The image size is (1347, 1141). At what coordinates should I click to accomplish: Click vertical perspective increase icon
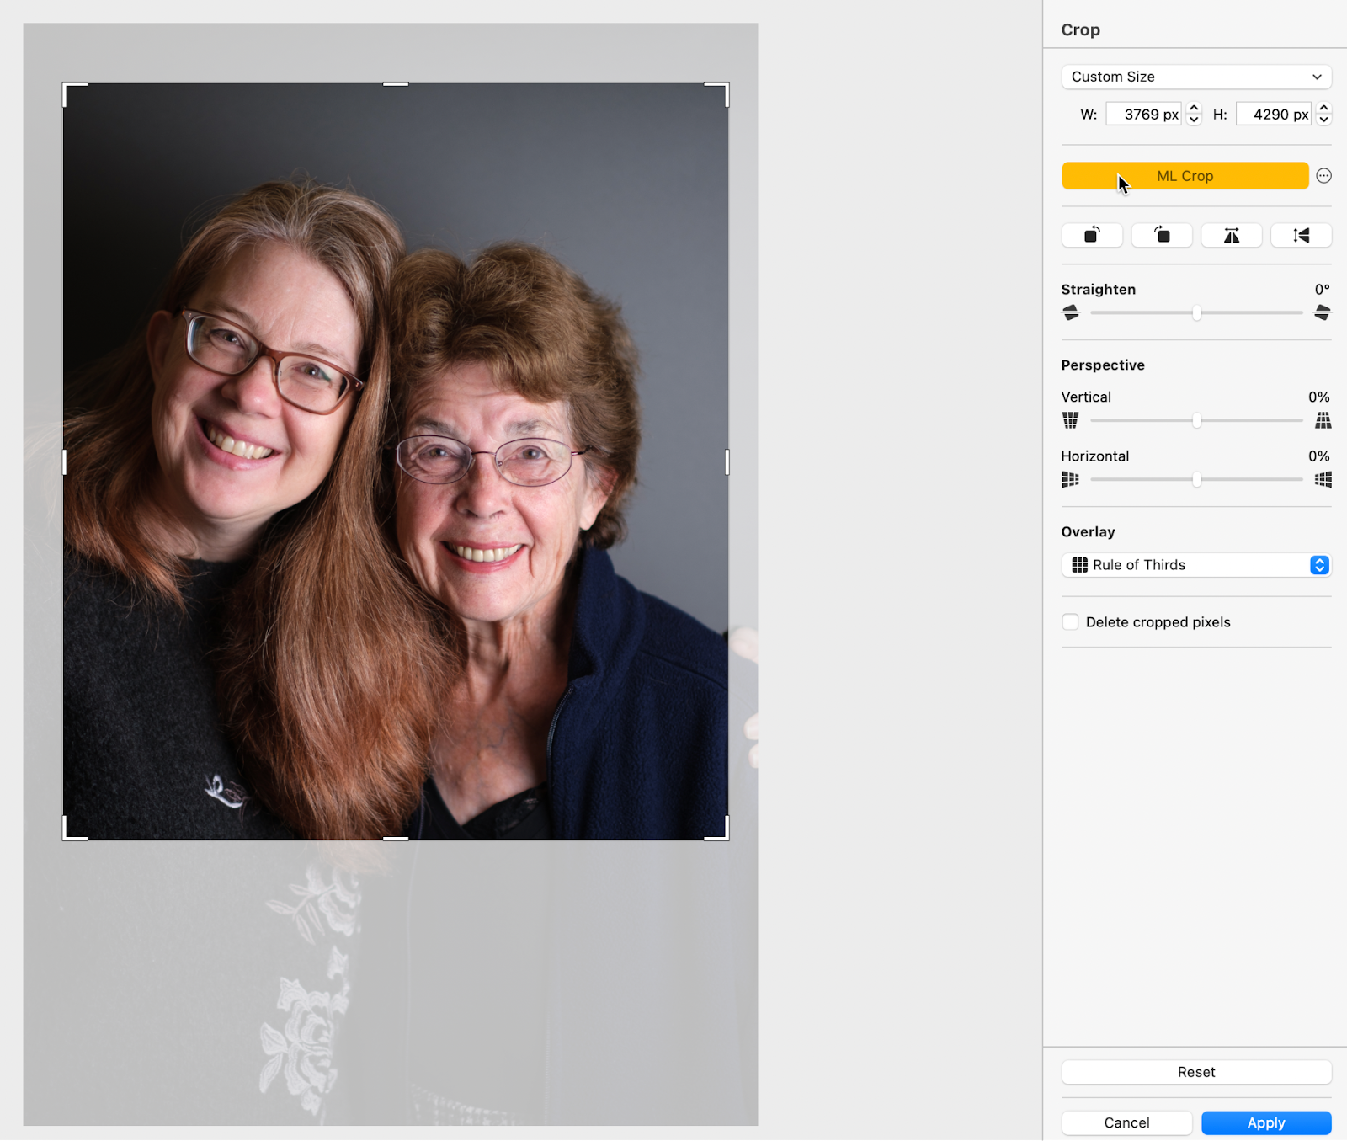1323,420
